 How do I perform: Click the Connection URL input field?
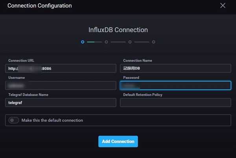61,69
